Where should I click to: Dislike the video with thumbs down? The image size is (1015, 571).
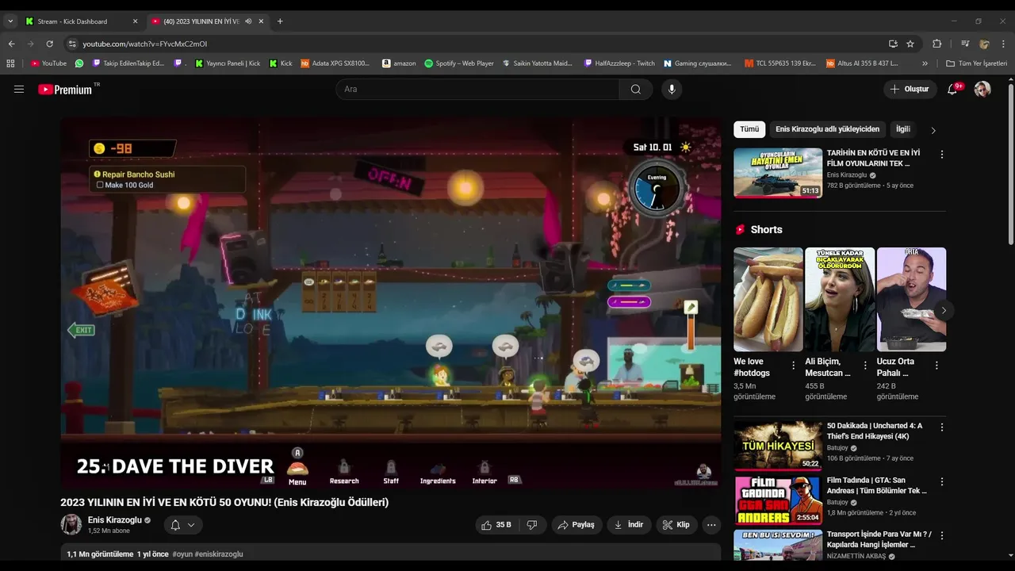pos(532,525)
